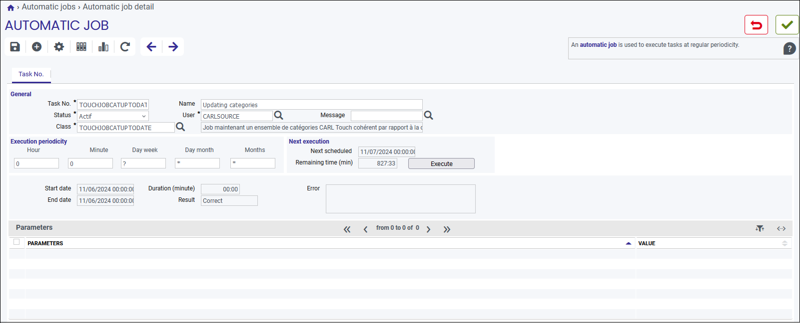
Task: Sort by the VALUE column arrows
Action: point(785,243)
